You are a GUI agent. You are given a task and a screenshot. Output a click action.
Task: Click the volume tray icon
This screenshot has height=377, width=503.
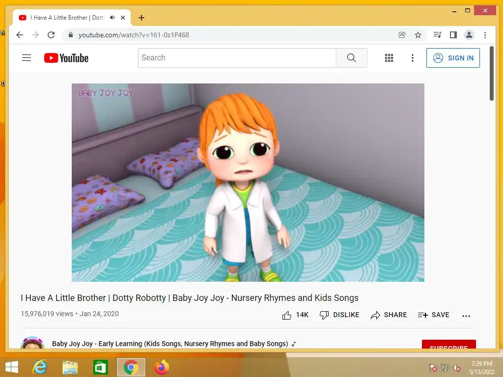tap(457, 368)
